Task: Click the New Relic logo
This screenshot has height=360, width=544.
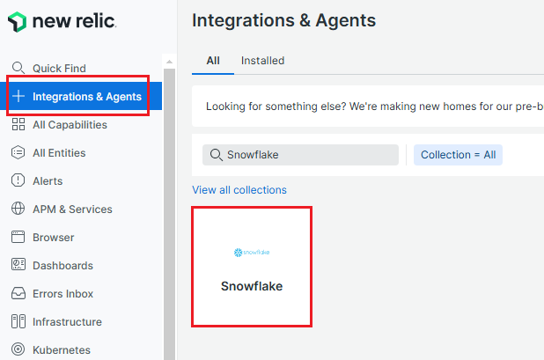Action: (60, 22)
